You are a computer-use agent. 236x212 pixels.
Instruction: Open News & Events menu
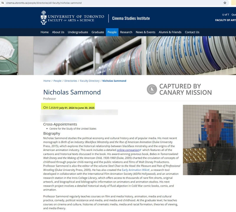coord(145,32)
